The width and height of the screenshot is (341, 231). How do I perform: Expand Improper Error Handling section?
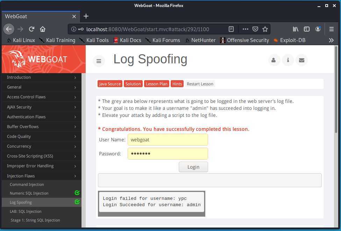coord(42,166)
